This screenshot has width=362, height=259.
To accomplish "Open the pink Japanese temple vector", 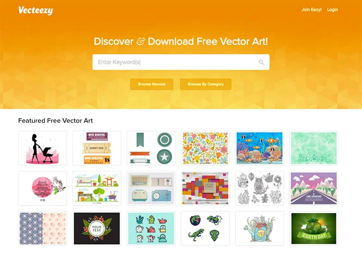I will (x=42, y=189).
